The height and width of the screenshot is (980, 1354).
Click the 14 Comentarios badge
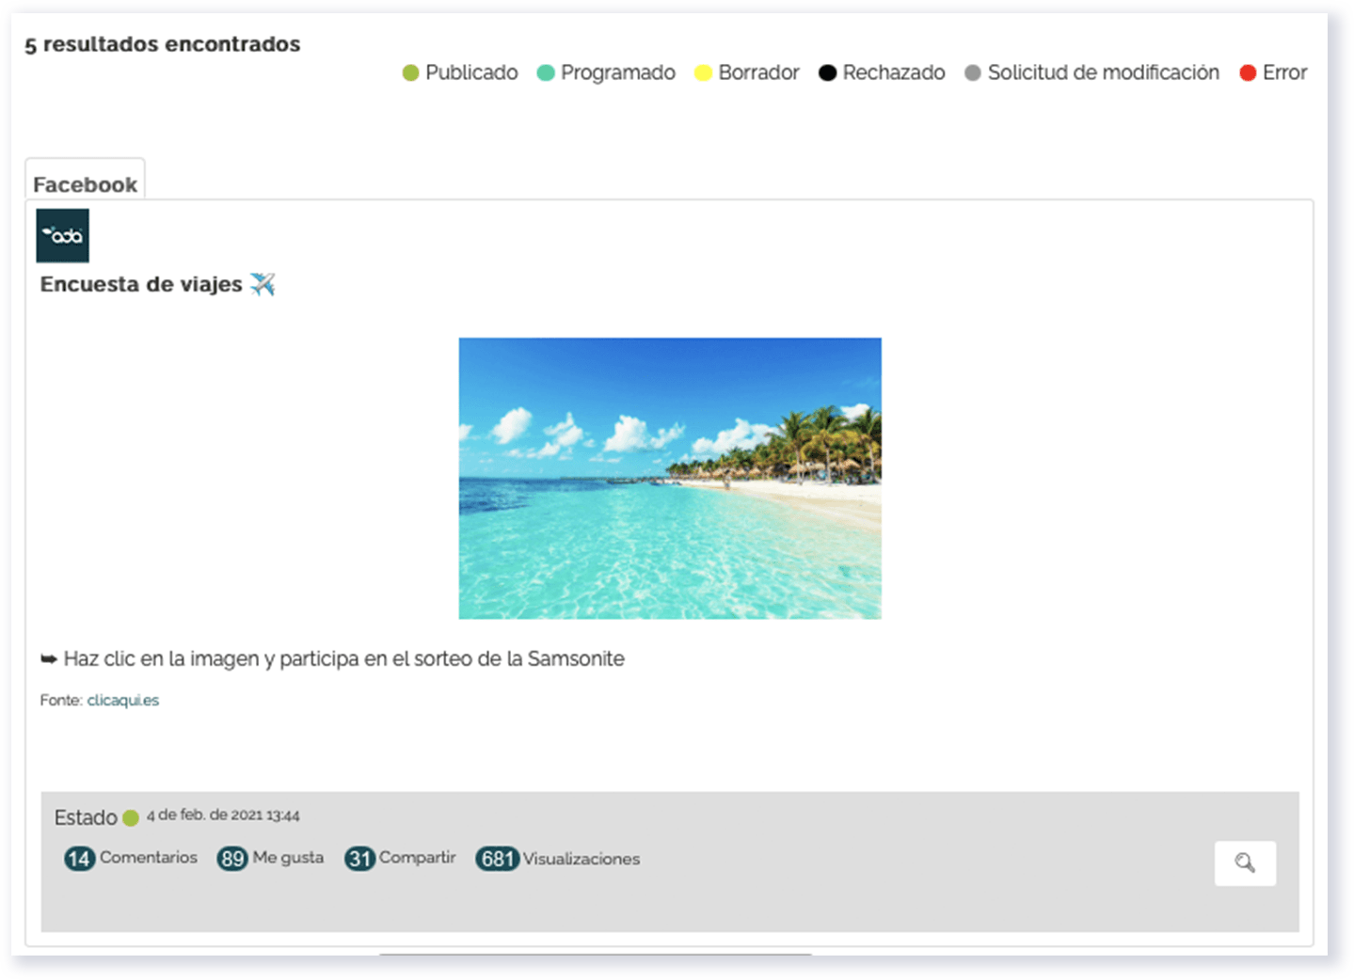pyautogui.click(x=80, y=859)
